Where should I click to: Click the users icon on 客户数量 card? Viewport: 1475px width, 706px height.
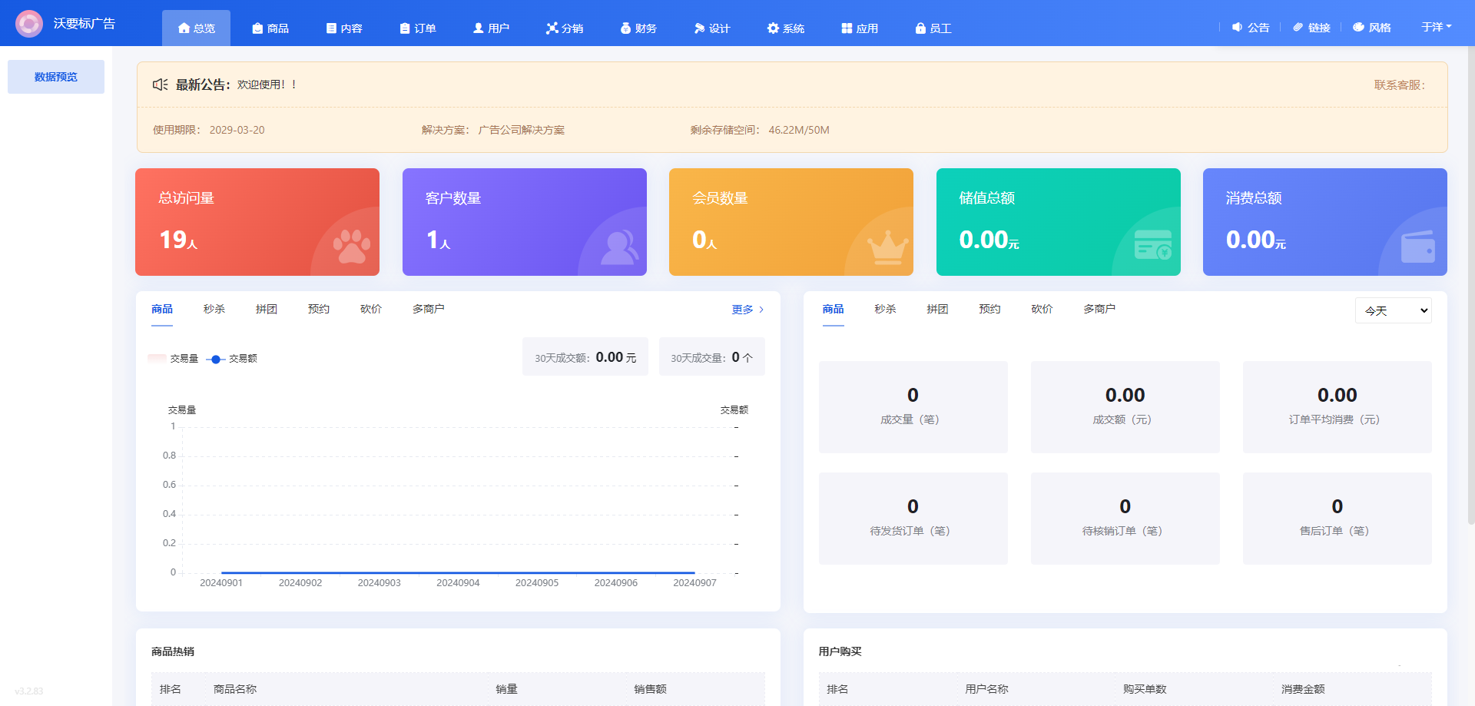619,247
